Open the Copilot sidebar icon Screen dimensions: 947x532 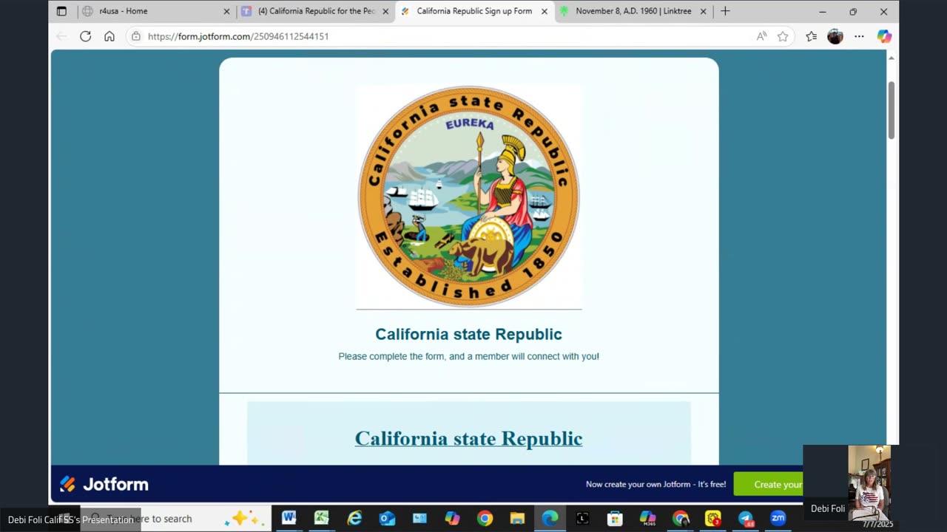tap(884, 36)
